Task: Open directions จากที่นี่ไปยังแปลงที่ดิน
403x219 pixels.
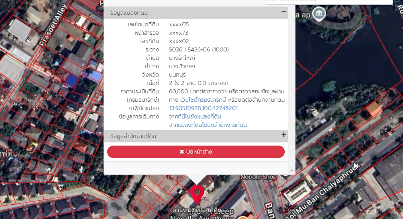Action: click(195, 116)
